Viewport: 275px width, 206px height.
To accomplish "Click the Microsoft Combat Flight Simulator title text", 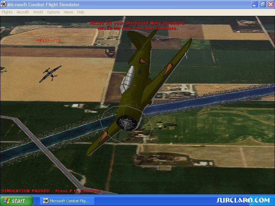I will (43, 4).
